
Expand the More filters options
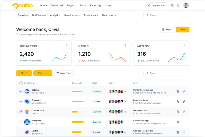(64, 73)
